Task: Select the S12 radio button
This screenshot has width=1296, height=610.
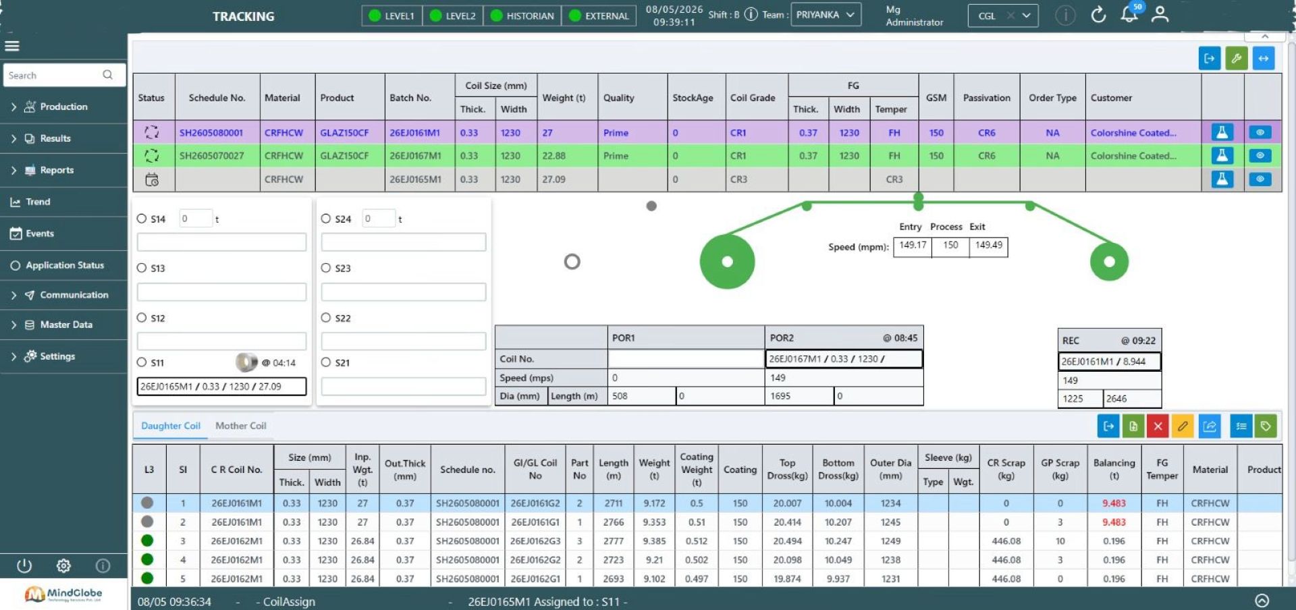Action: click(x=142, y=318)
